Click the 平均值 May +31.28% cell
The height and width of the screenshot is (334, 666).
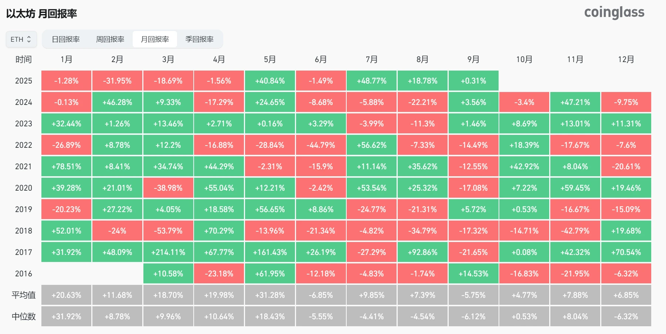point(270,295)
